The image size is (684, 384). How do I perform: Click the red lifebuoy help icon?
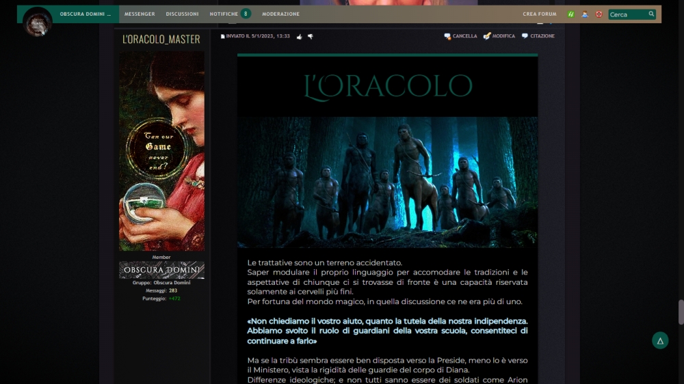pos(599,14)
